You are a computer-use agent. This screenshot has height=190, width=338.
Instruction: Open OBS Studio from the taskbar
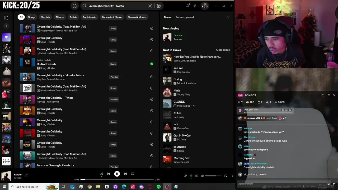[x=167, y=187]
